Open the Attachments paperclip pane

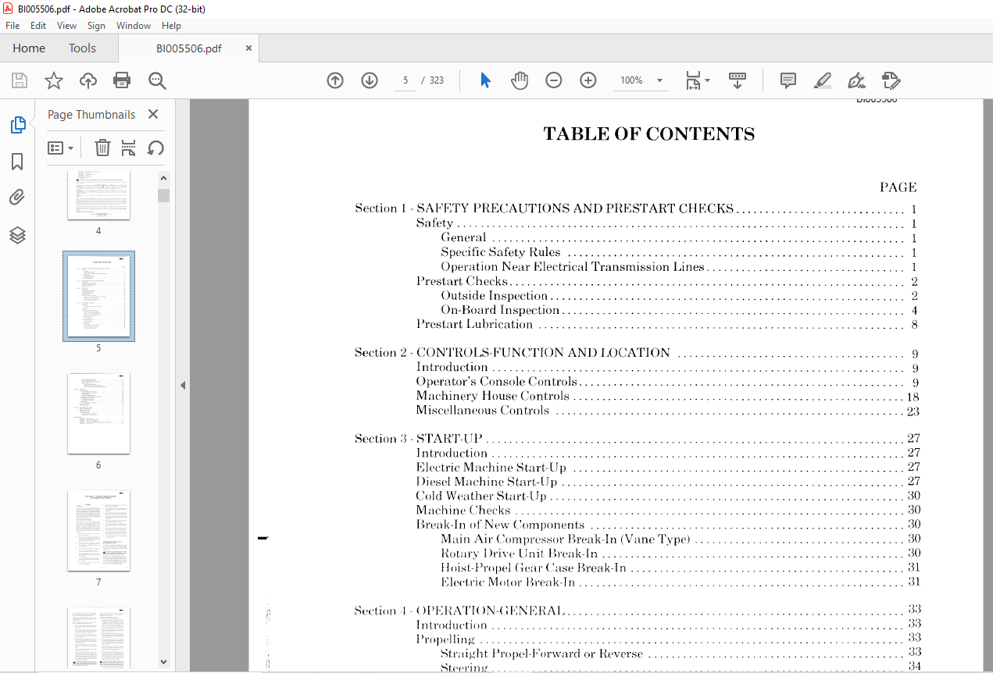(x=17, y=198)
